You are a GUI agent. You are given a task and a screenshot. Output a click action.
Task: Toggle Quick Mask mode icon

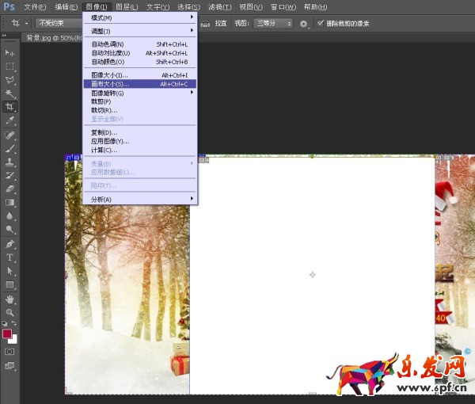10,351
